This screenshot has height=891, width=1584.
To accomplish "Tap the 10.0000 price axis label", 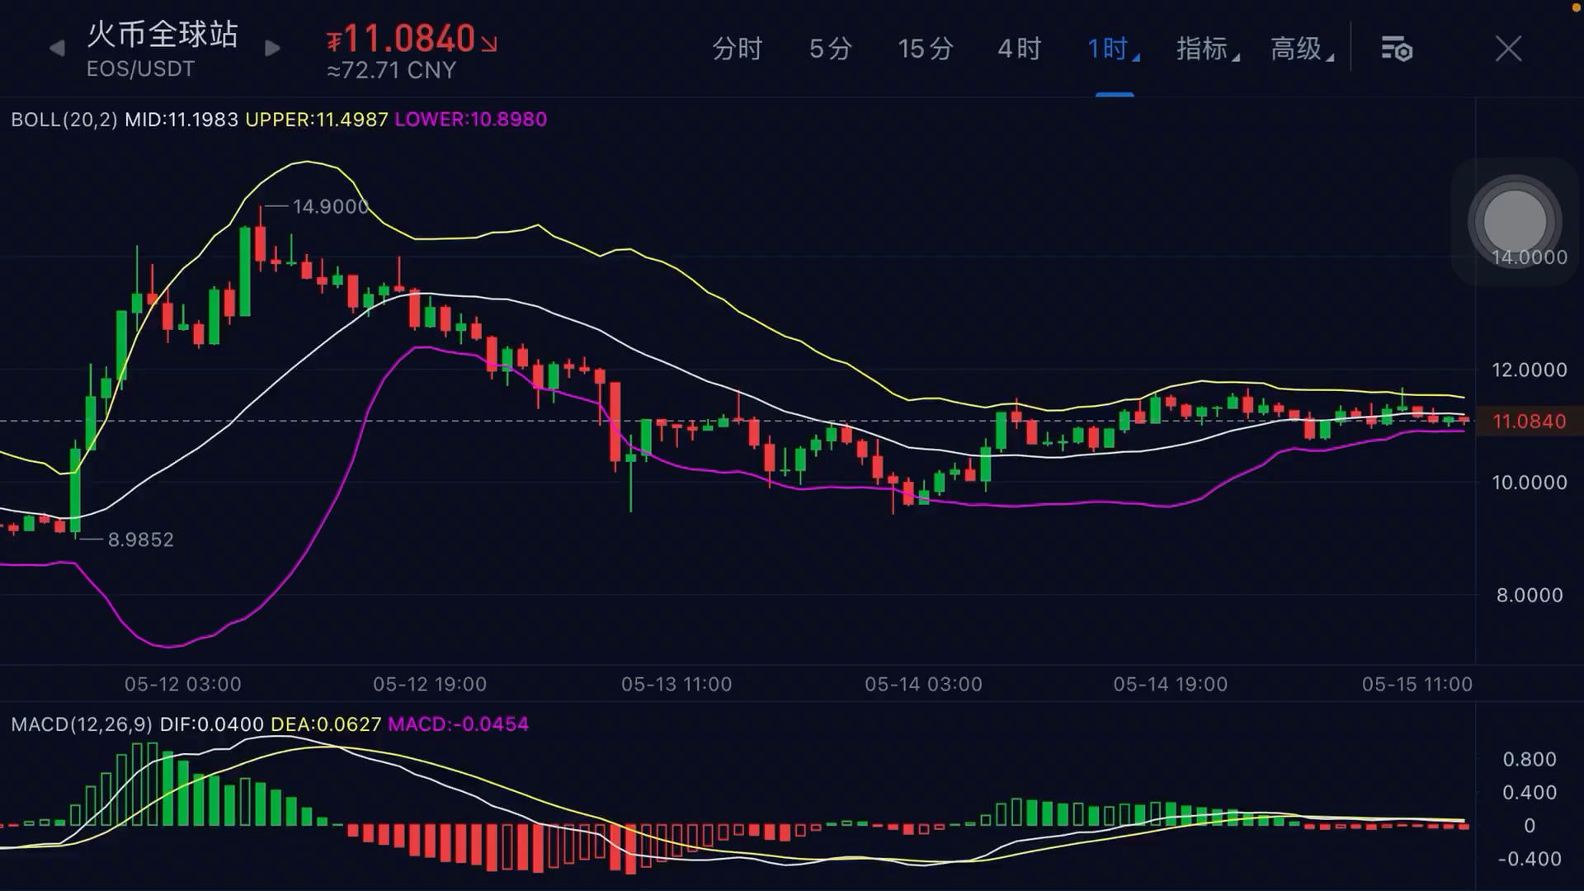I will click(1529, 483).
